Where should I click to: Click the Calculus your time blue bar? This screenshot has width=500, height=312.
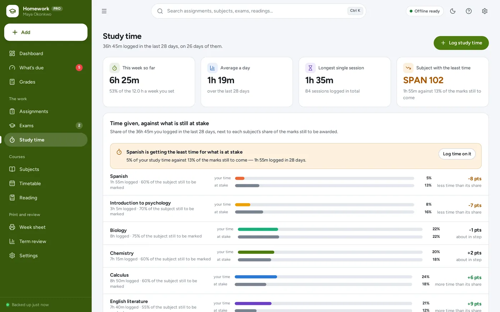pos(256,277)
